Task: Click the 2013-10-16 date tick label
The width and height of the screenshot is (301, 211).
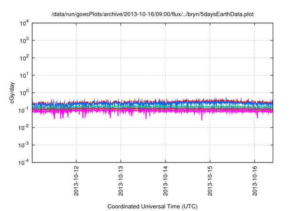Action: point(254,181)
